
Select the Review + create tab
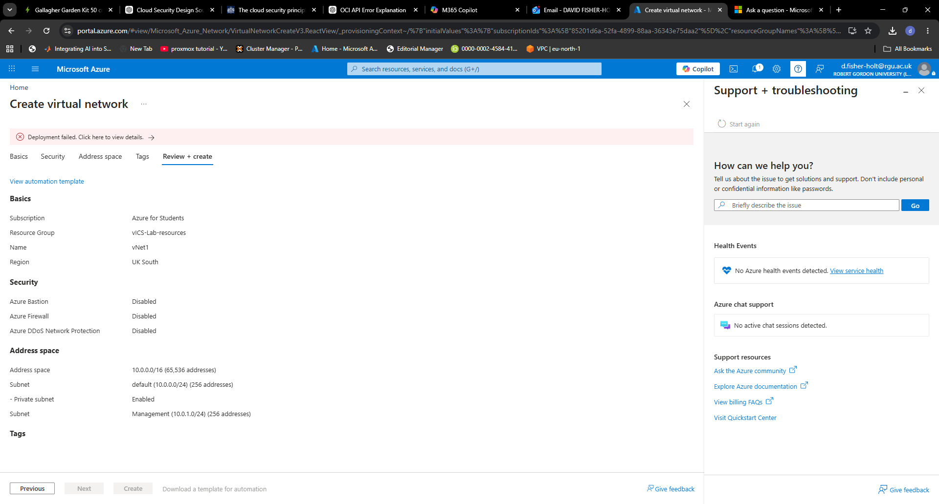click(x=187, y=156)
